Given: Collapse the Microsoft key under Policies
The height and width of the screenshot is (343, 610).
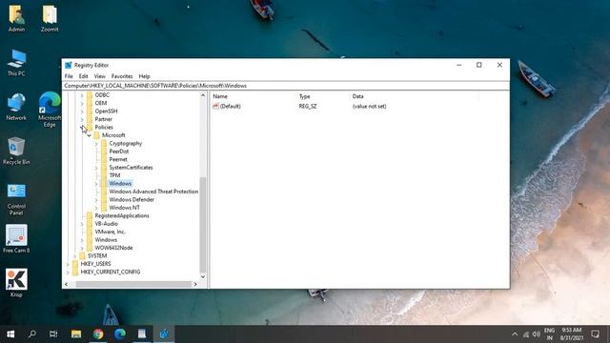Looking at the screenshot, I should pyautogui.click(x=89, y=135).
